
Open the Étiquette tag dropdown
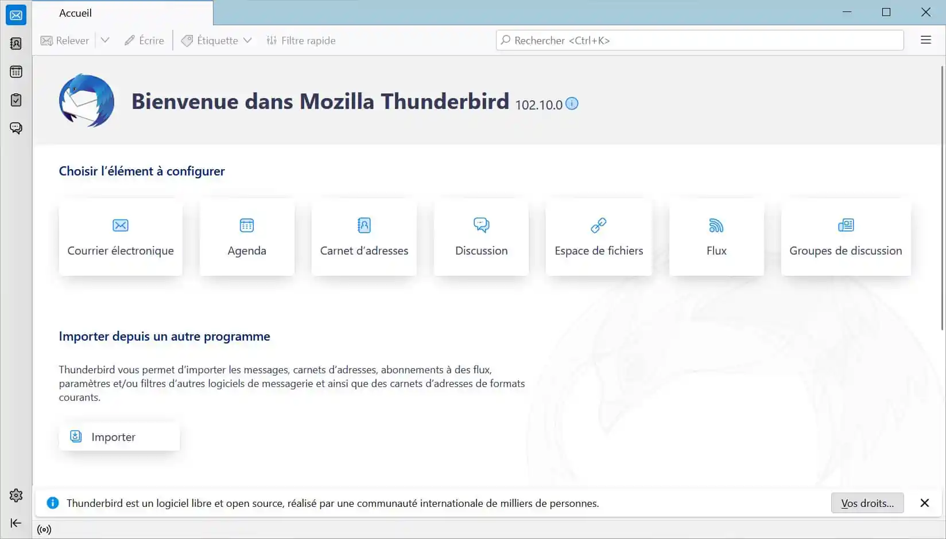point(216,41)
